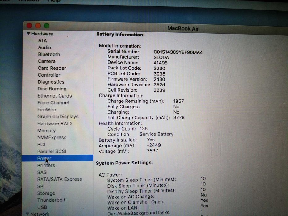Click firmware version value 2d30

159,79
